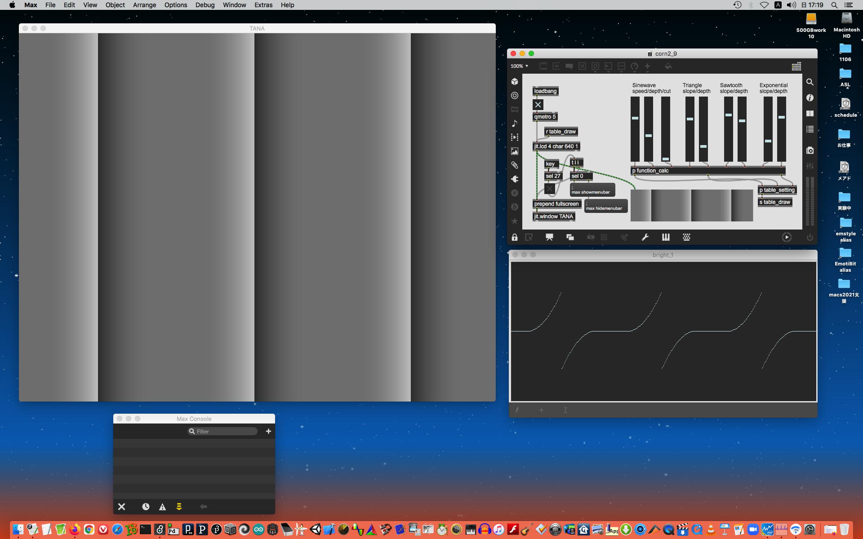The height and width of the screenshot is (539, 863).
Task: Show the calendar grid icon in patcher toolbar
Action: point(796,66)
